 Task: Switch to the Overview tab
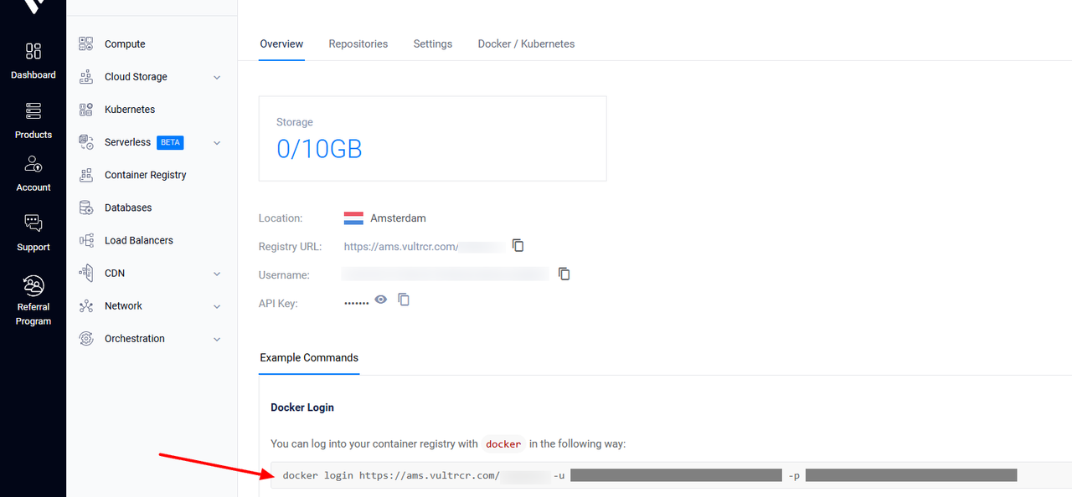tap(281, 44)
